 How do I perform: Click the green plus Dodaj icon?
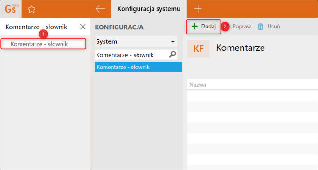(x=195, y=27)
